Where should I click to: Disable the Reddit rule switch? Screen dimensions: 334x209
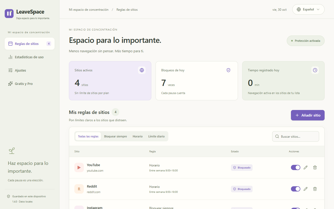296,189
